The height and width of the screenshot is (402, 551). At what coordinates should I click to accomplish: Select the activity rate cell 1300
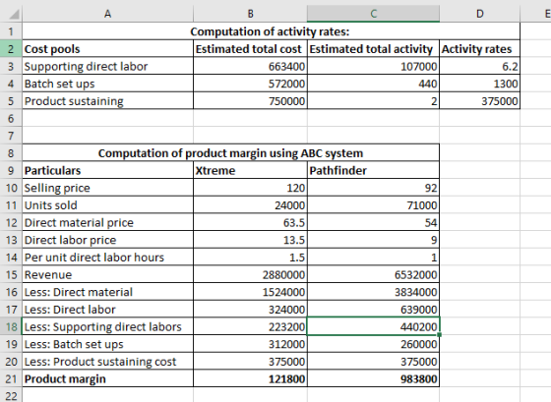point(480,84)
